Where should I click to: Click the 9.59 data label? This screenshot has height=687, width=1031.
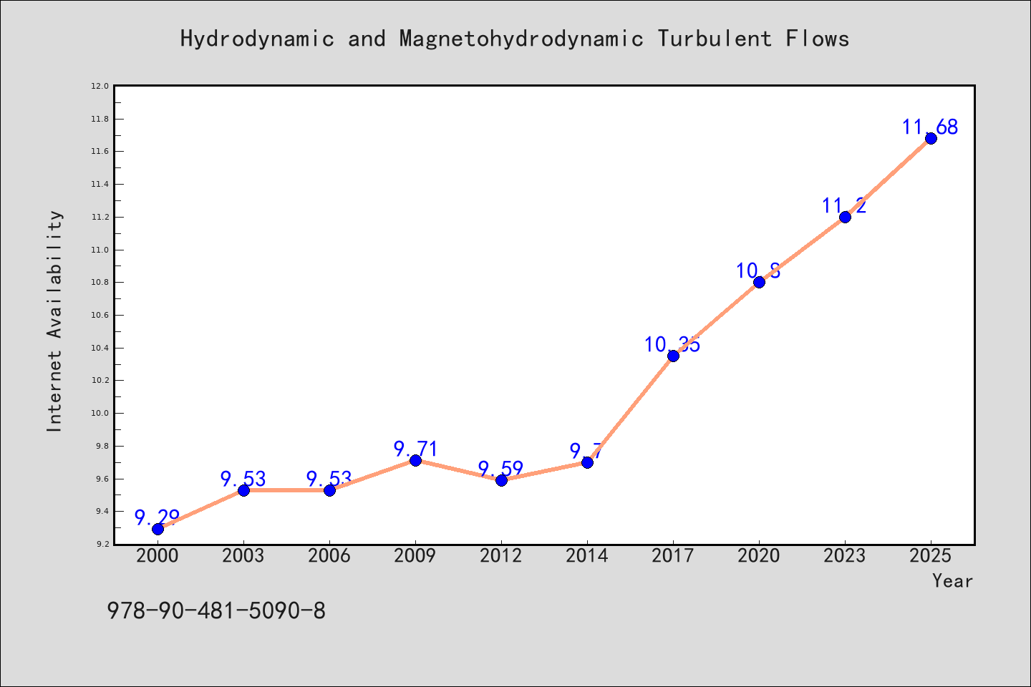coord(501,469)
